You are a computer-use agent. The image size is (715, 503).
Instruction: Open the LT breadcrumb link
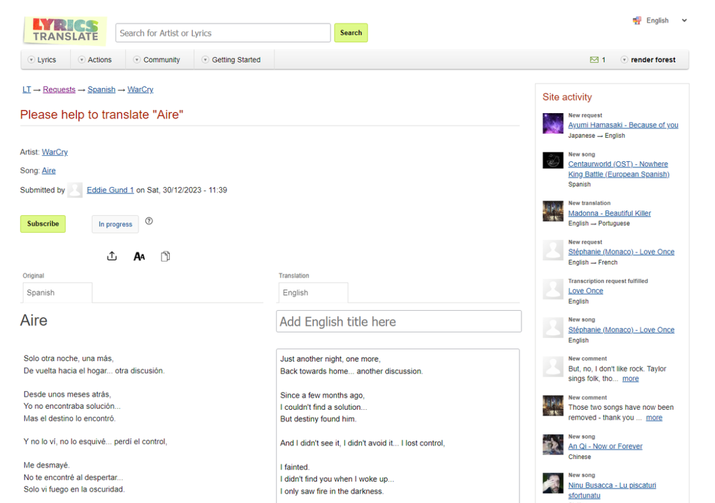[x=26, y=90]
